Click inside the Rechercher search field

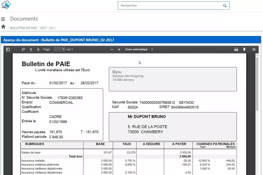pyautogui.click(x=169, y=6)
